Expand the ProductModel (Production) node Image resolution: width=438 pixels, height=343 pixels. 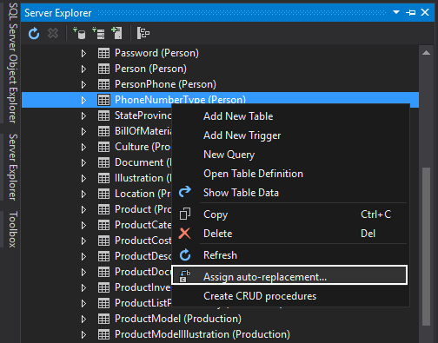coord(83,319)
